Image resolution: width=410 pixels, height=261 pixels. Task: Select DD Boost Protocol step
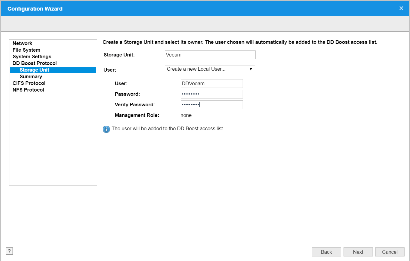[x=35, y=63]
